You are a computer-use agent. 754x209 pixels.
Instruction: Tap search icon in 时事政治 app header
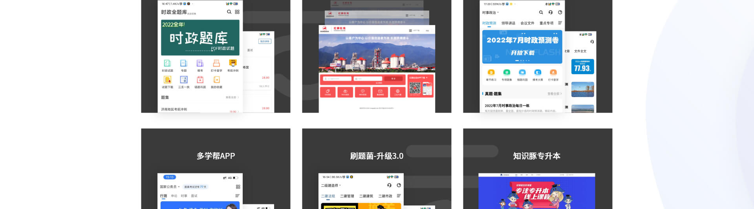click(541, 12)
